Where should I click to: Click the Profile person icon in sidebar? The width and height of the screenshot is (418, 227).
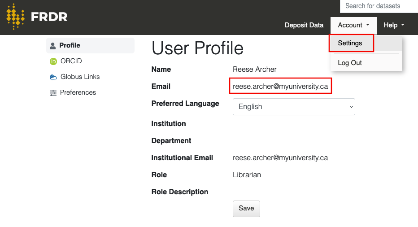click(x=53, y=46)
